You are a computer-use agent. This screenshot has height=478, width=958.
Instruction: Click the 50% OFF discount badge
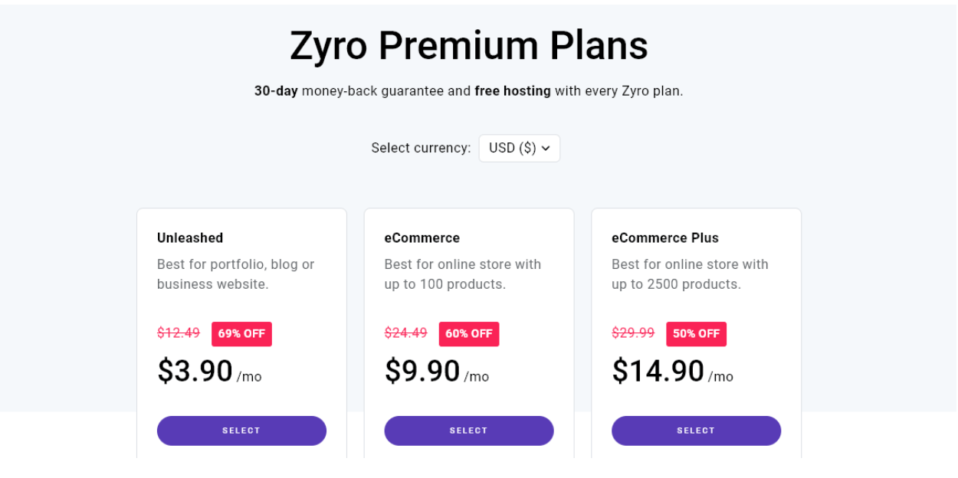click(x=696, y=334)
